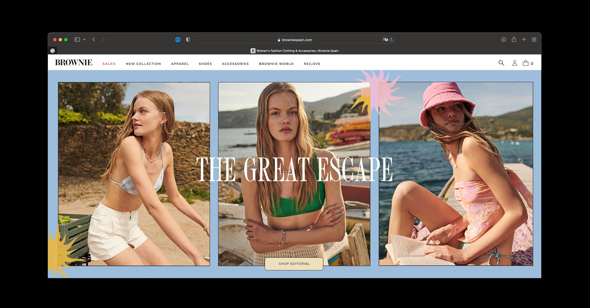The height and width of the screenshot is (308, 590).
Task: Open the SALES menu item
Action: coord(109,64)
